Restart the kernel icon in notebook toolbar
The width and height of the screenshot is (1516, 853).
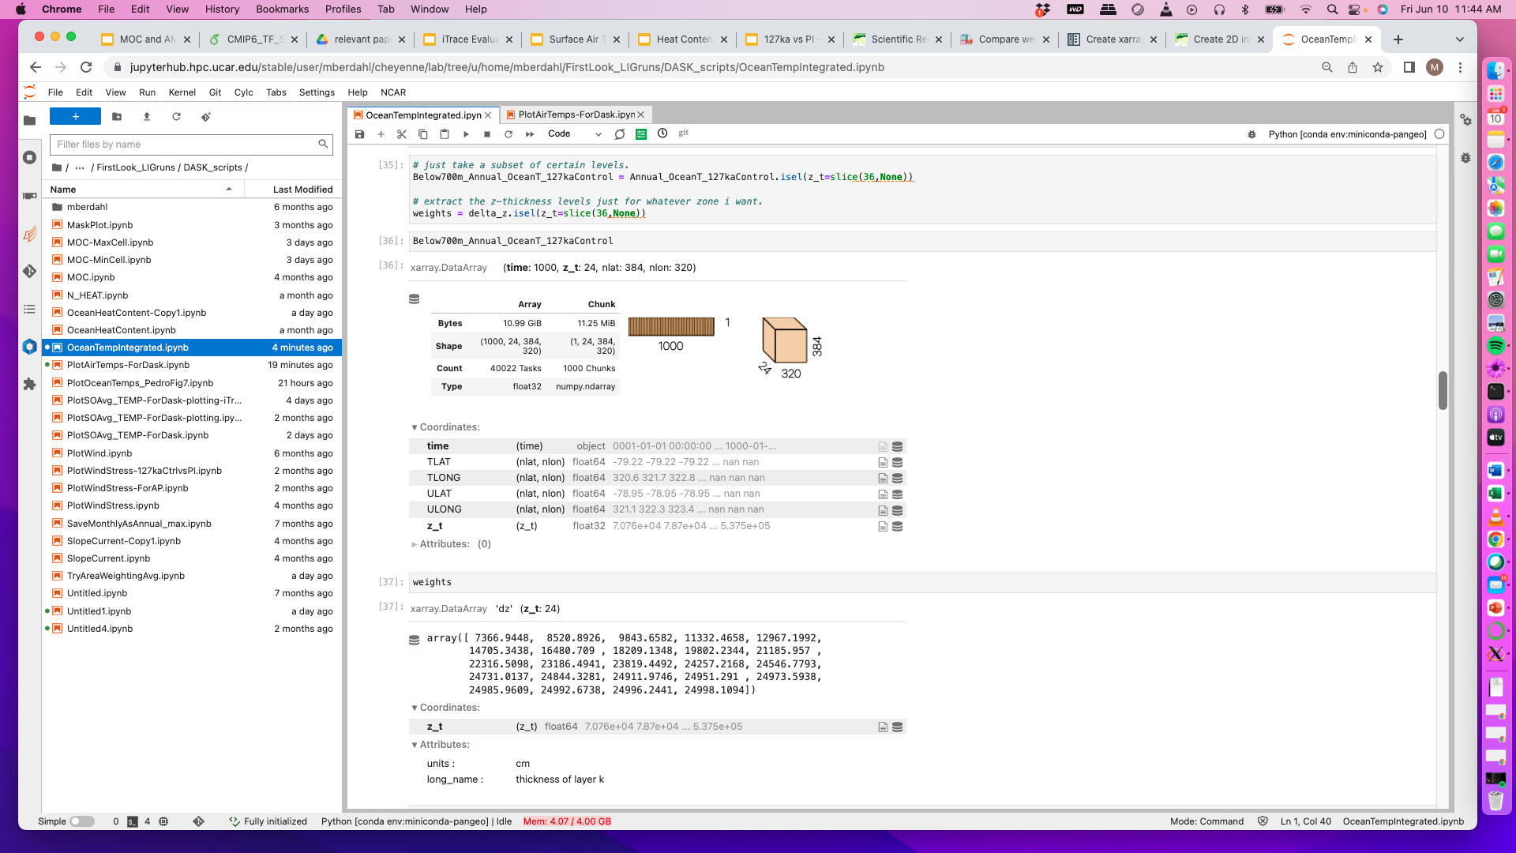tap(508, 134)
